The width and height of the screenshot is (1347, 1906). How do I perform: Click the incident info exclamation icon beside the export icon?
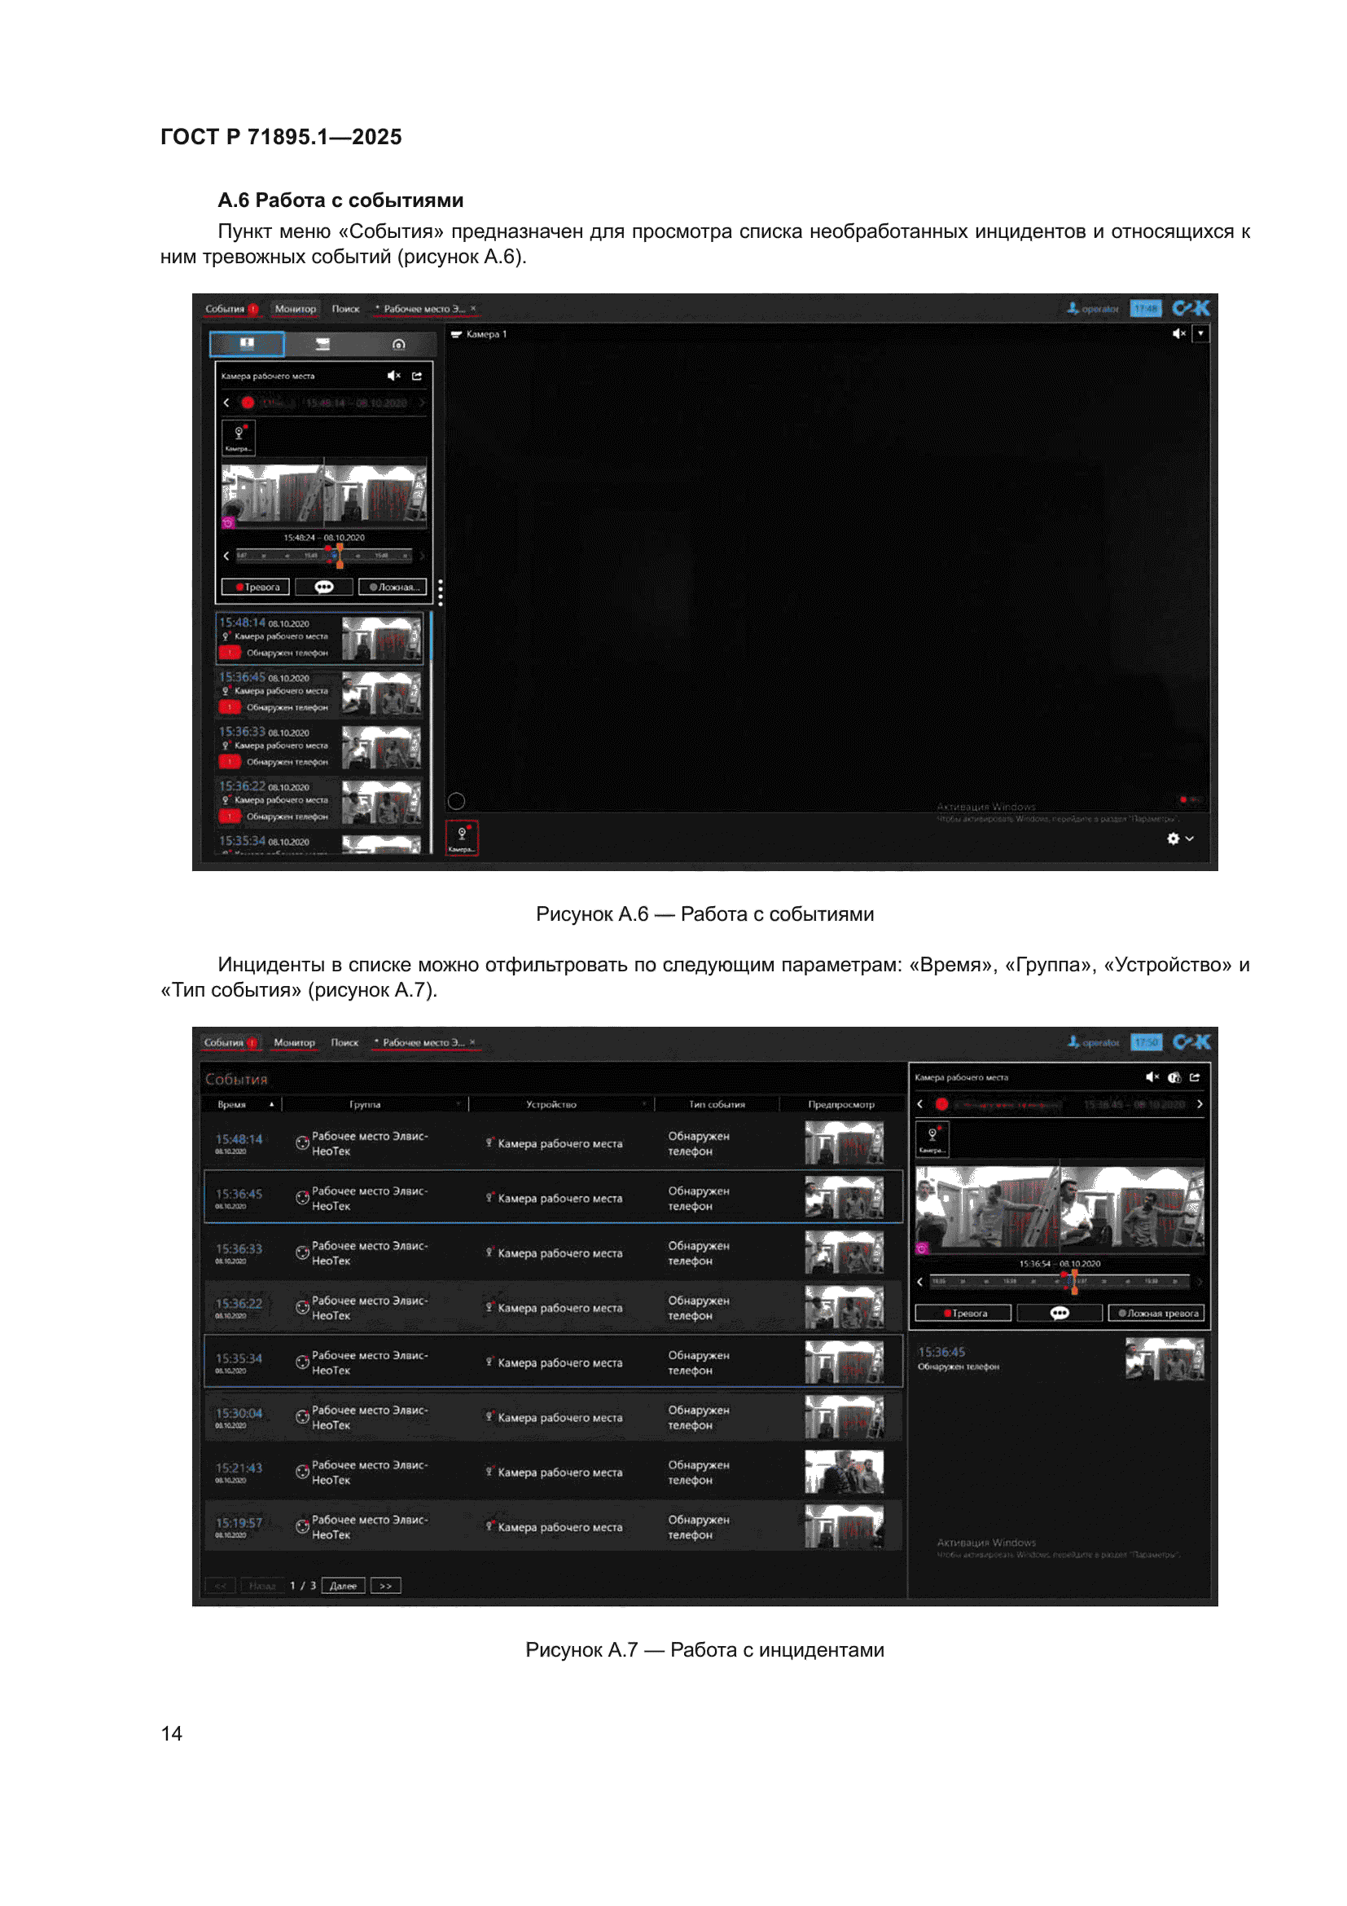coord(1174,1077)
